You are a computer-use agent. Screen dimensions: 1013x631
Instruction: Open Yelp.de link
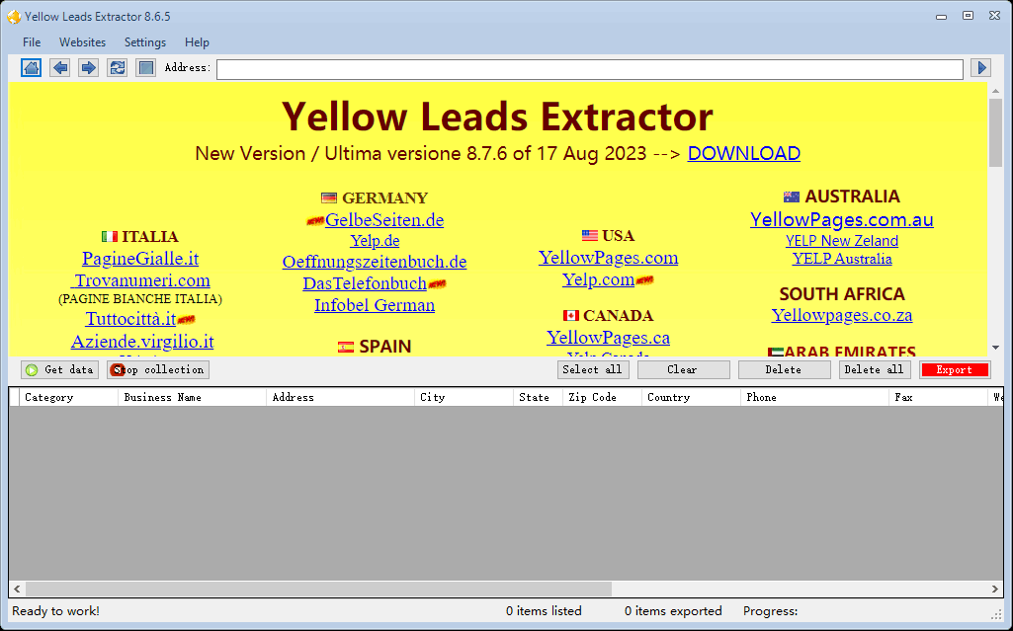click(x=375, y=241)
